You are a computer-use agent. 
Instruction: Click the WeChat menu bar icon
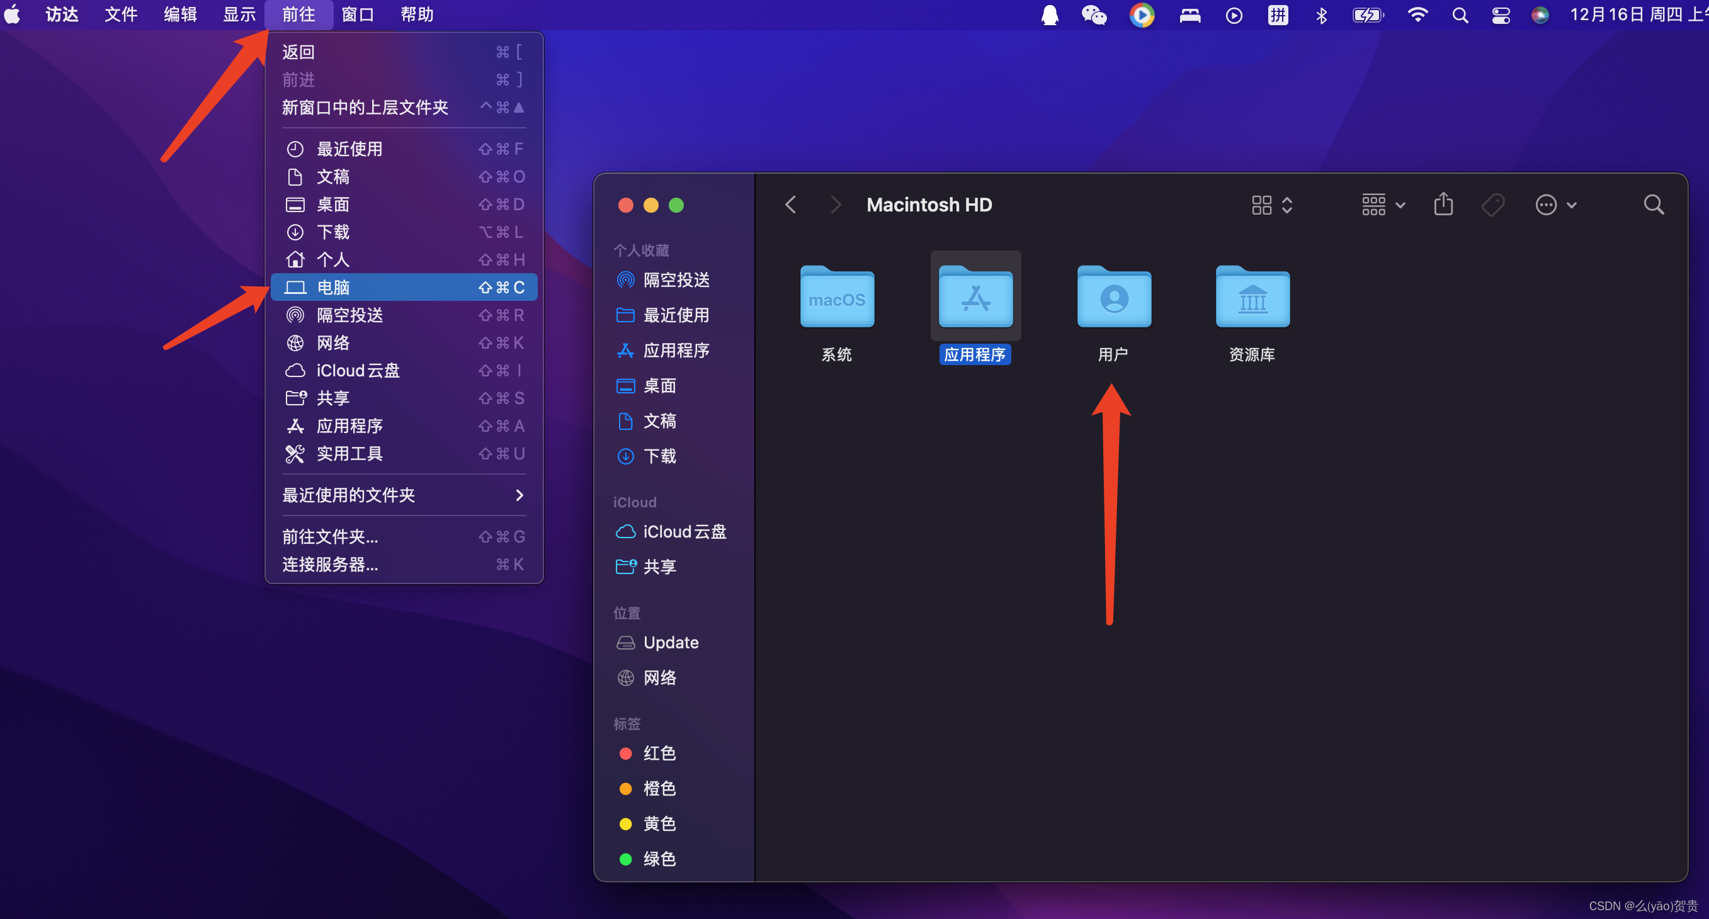point(1094,14)
